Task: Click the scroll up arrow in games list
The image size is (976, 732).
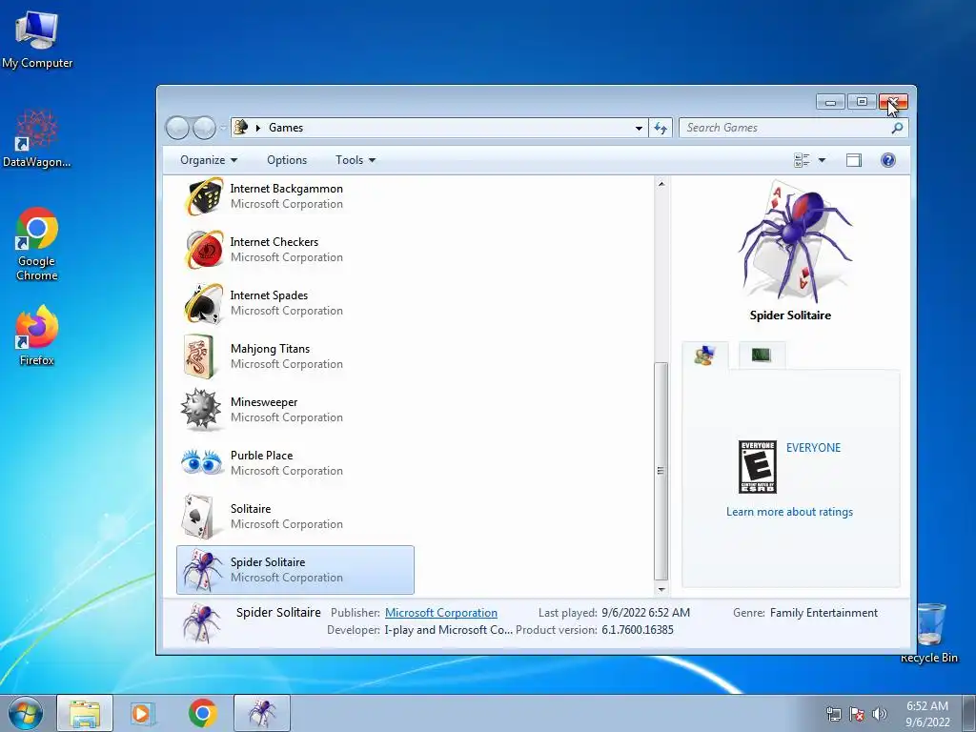Action: pyautogui.click(x=661, y=184)
